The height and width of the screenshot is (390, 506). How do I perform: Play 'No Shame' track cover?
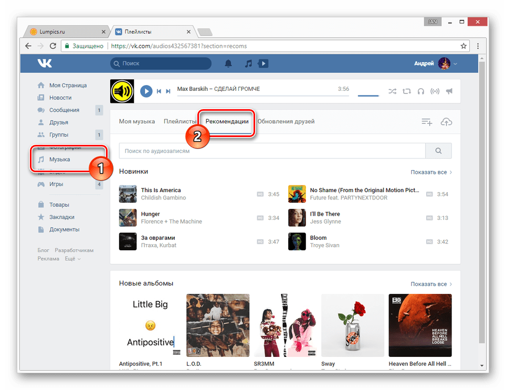297,194
